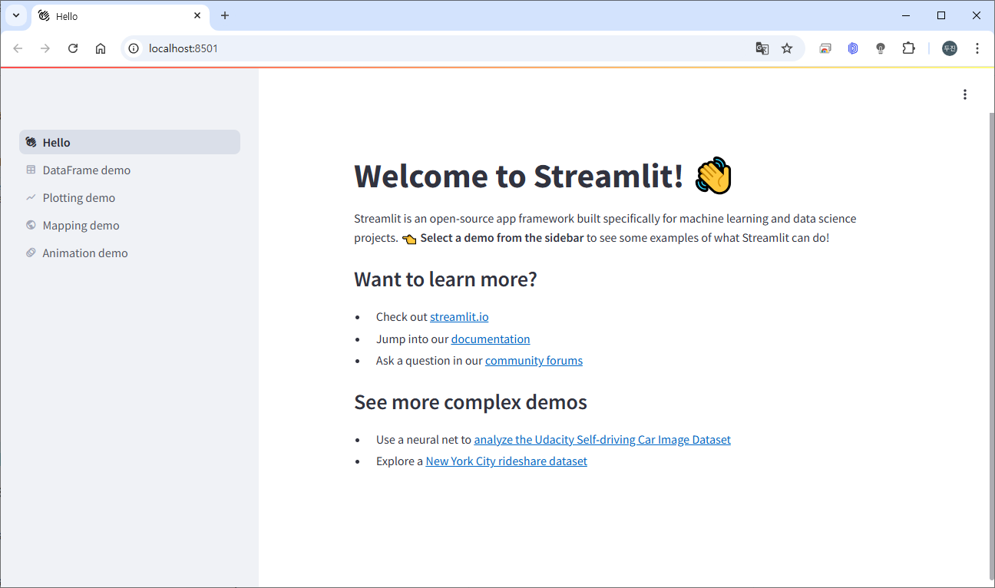Click the Want to learn more? heading
The image size is (995, 588).
pos(445,279)
